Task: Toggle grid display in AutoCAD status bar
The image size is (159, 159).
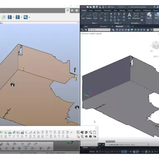Action: (97, 152)
